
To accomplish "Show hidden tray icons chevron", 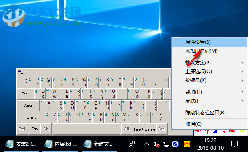I will coord(147,144).
